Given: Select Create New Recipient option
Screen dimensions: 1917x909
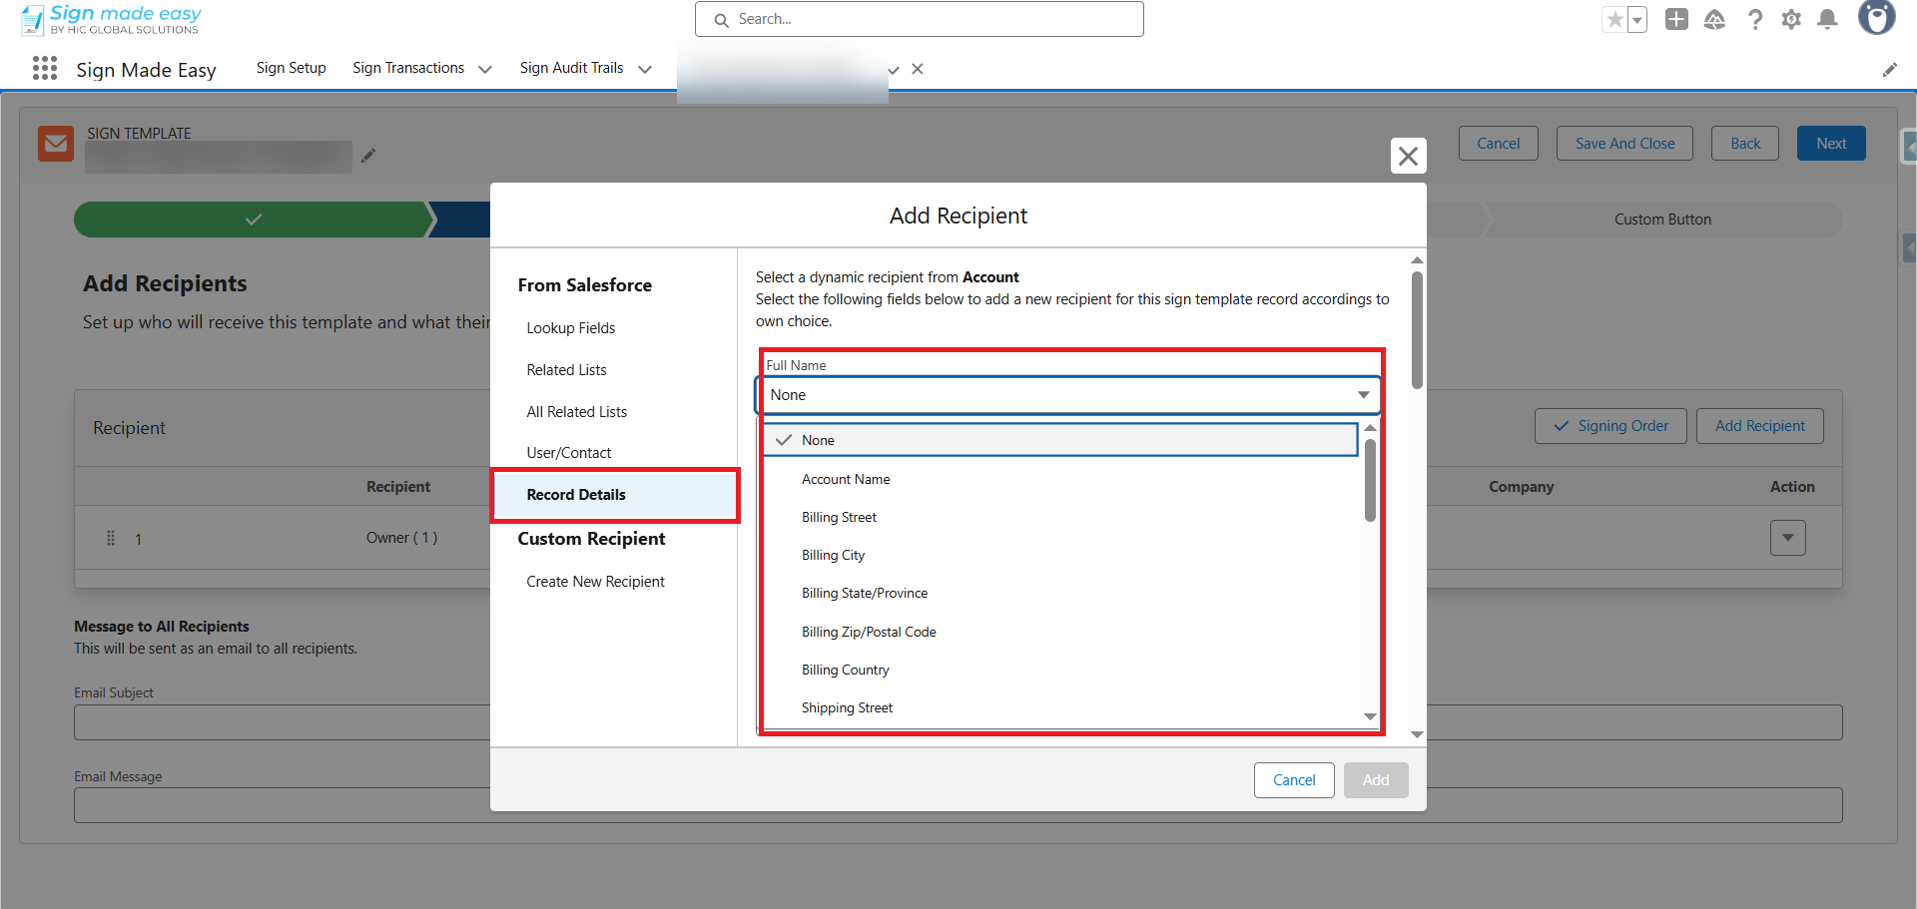Looking at the screenshot, I should [596, 582].
